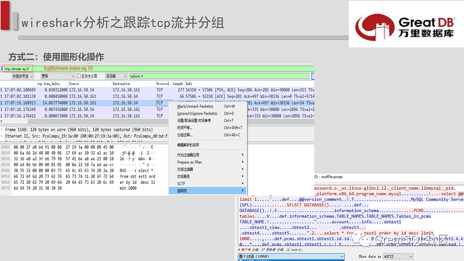Select 分组注释... menu entry
This screenshot has width=464, height=261.
click(x=208, y=135)
